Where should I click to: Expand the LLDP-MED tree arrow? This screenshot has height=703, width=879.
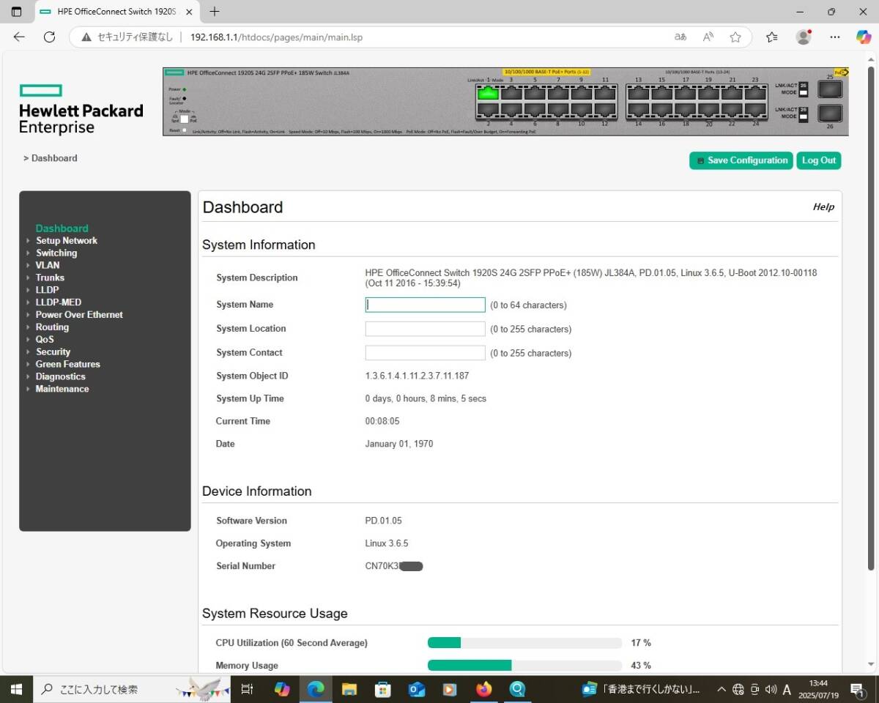point(29,302)
